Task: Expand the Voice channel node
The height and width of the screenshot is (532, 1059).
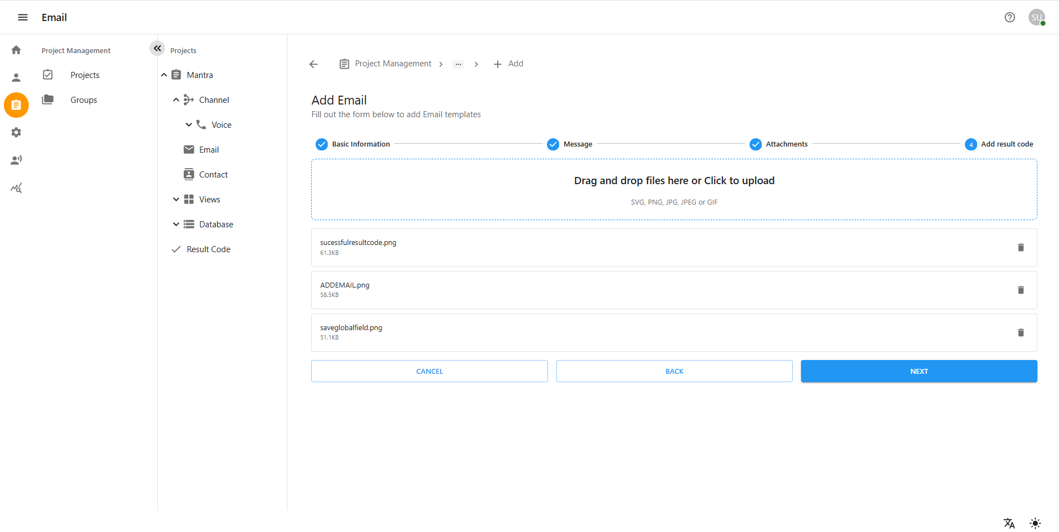Action: point(189,125)
